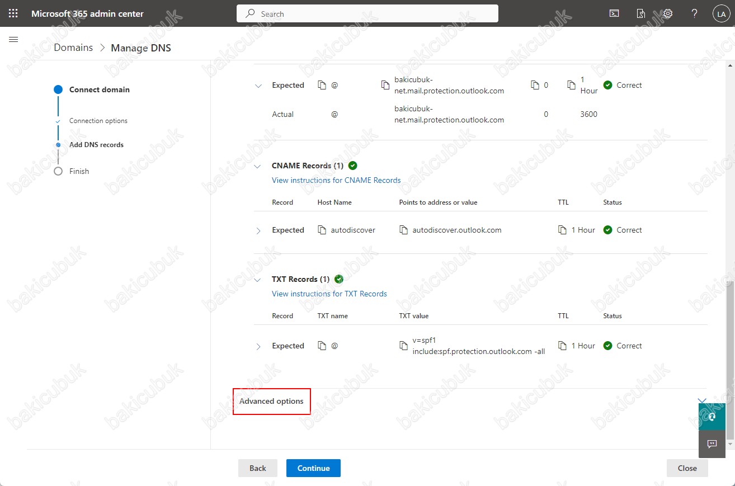Viewport: 735px width, 486px height.
Task: Open Cloud Shell terminal icon in header
Action: 614,13
